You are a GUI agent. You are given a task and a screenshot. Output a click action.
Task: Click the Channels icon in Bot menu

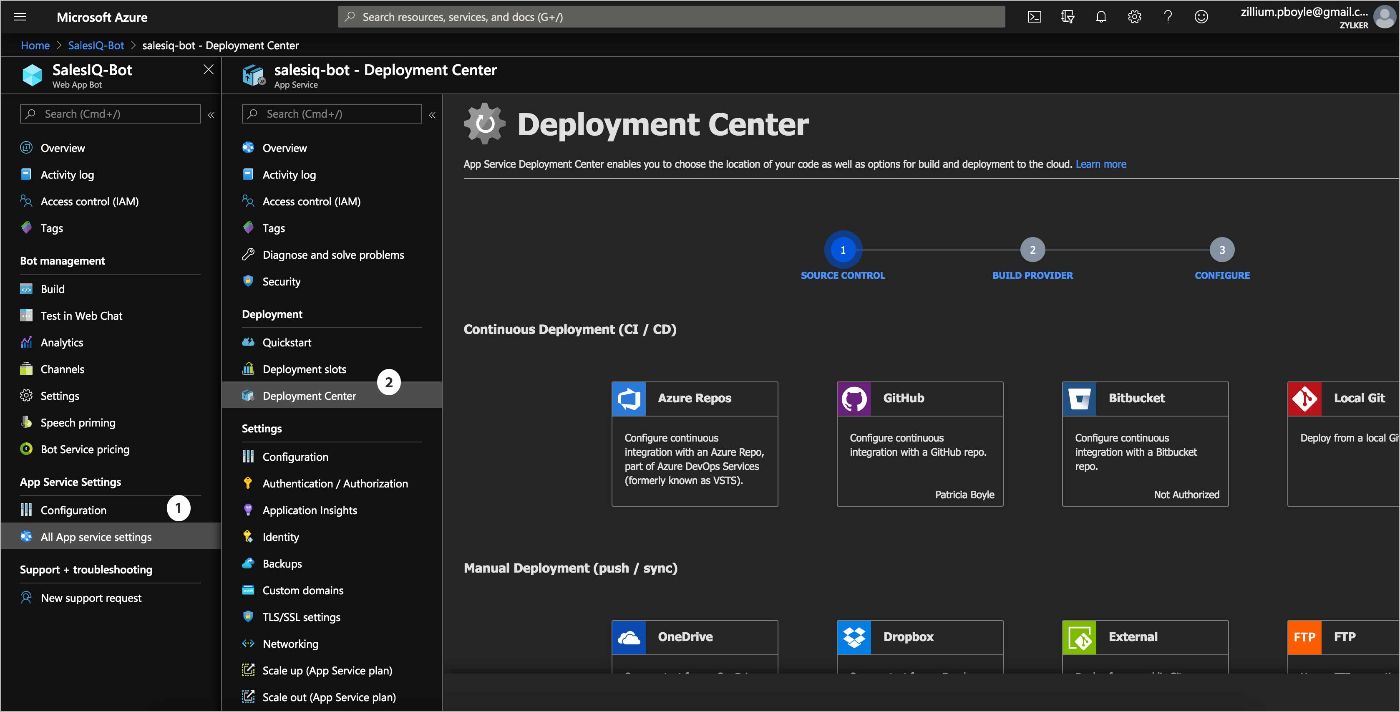click(x=26, y=369)
